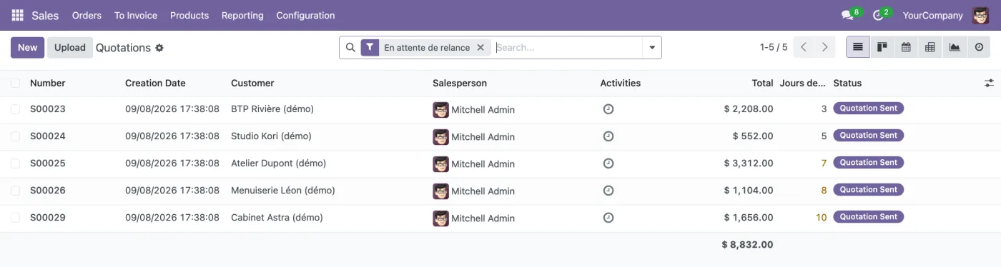
Task: Tick the checkbox for S00026
Action: click(15, 191)
